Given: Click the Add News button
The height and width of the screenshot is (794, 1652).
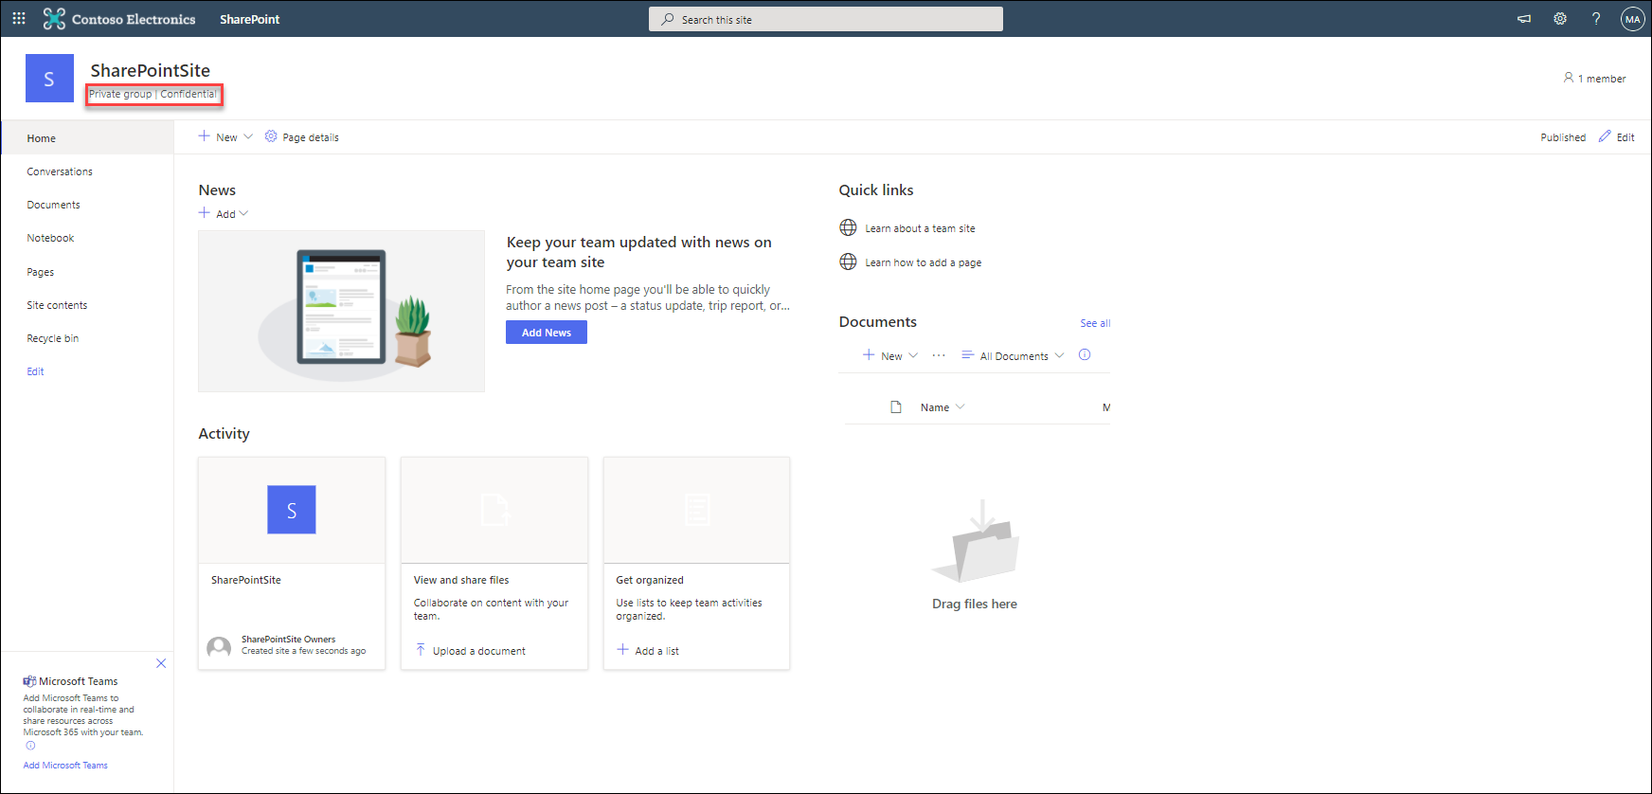Looking at the screenshot, I should point(547,333).
